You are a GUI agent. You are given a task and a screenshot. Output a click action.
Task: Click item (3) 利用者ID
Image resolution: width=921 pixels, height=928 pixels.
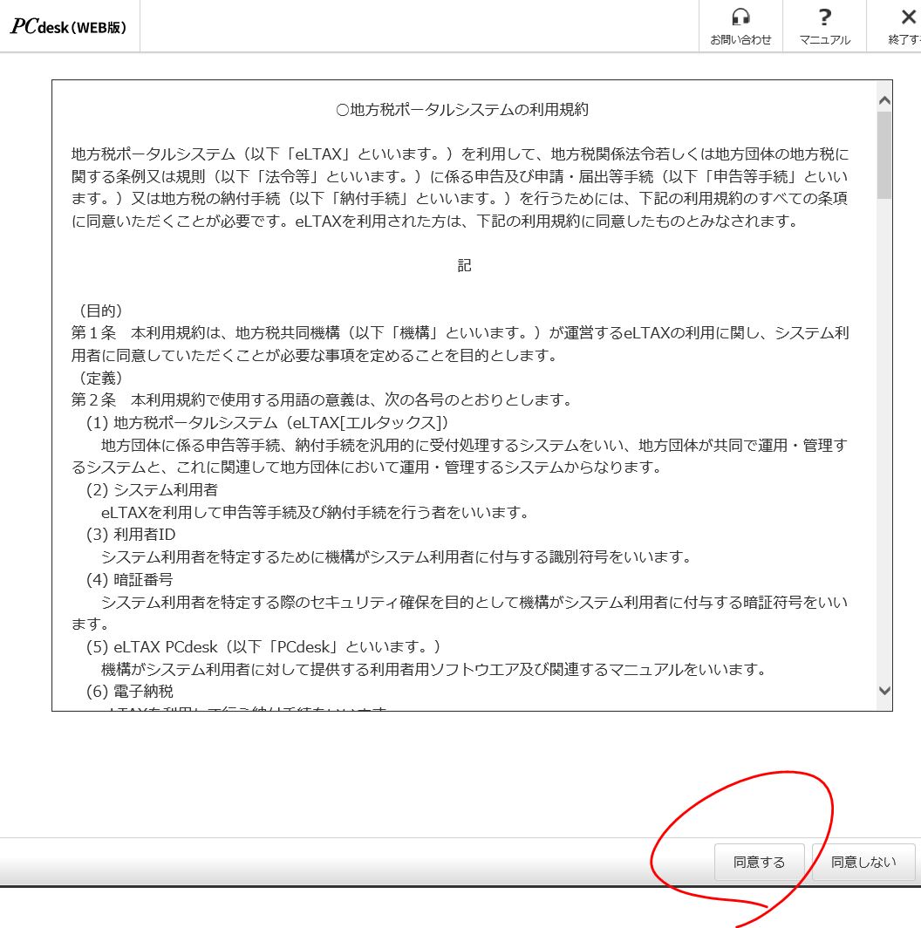[x=131, y=535]
